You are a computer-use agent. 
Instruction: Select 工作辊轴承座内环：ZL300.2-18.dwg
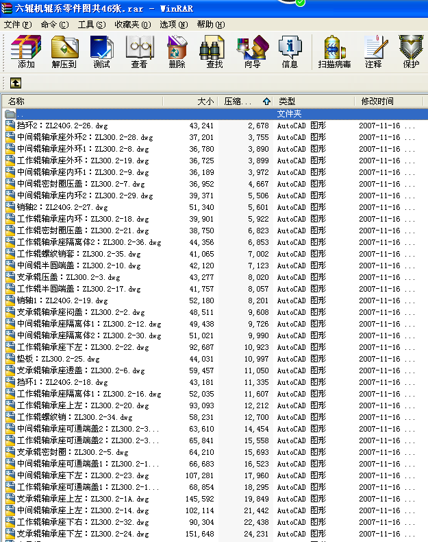tap(83, 219)
